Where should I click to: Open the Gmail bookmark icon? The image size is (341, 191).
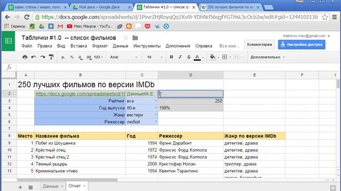click(x=60, y=26)
